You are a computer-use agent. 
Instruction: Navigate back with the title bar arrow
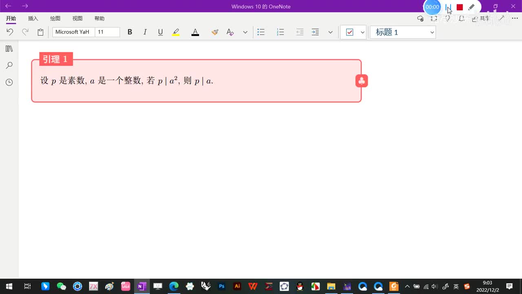pos(8,6)
